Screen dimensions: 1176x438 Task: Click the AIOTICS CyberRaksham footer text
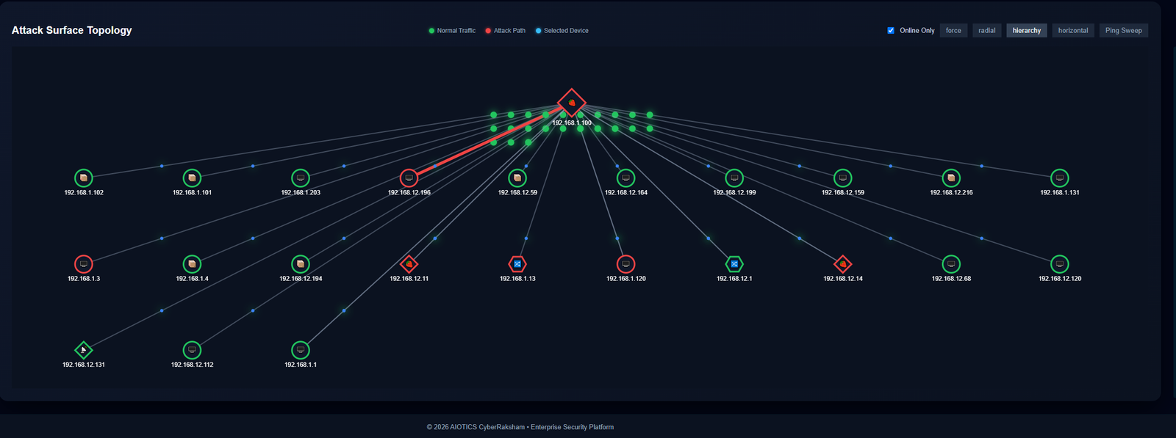coord(520,427)
